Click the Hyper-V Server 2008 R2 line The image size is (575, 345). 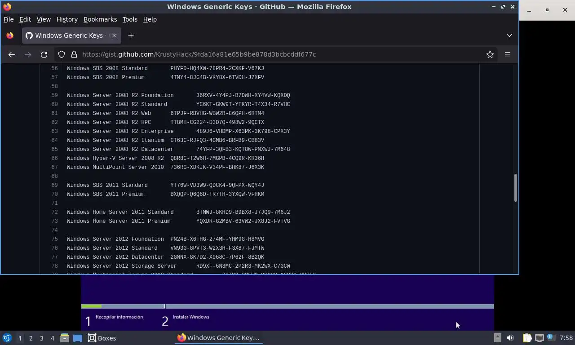point(165,158)
